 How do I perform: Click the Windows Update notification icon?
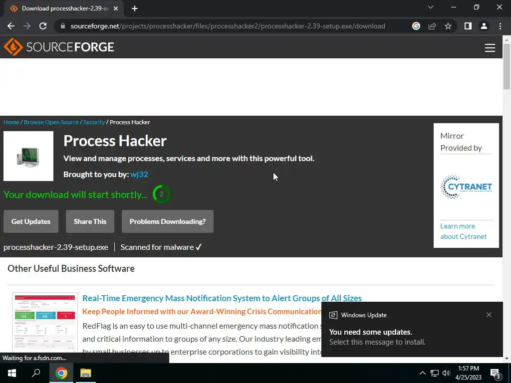(x=333, y=315)
